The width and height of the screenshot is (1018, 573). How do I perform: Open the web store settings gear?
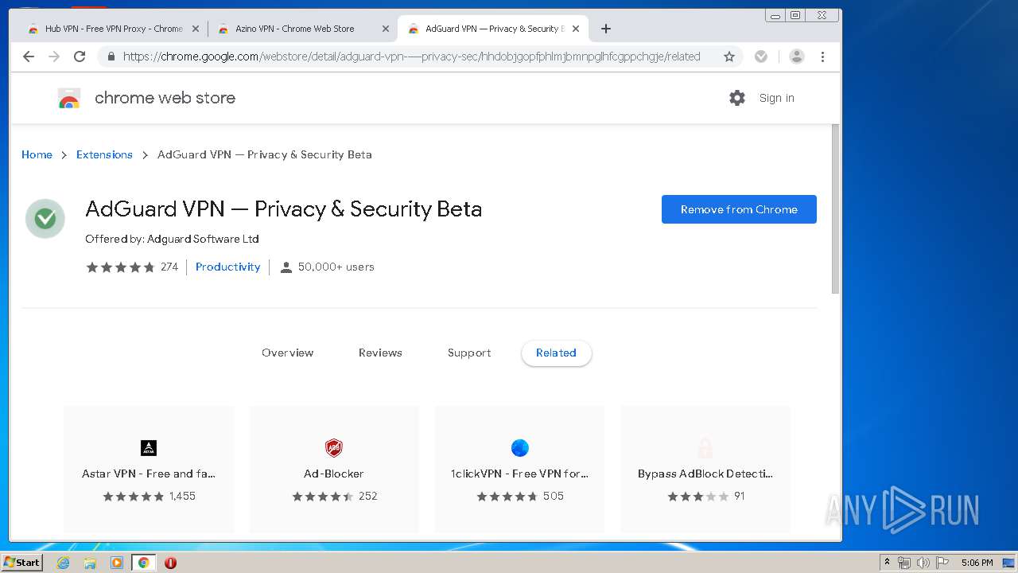pyautogui.click(x=737, y=98)
